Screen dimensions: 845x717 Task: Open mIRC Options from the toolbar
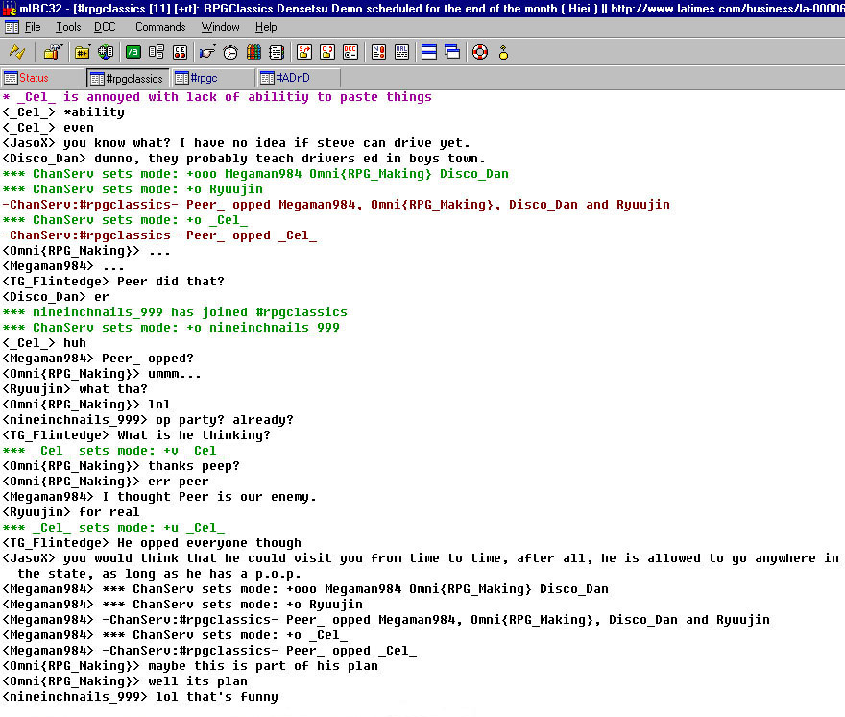coord(52,52)
